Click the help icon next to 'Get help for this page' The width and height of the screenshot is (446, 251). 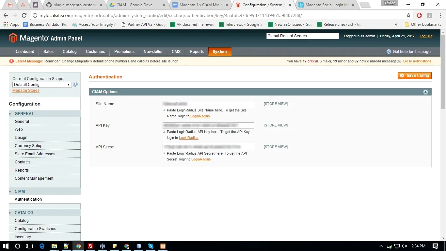click(389, 52)
